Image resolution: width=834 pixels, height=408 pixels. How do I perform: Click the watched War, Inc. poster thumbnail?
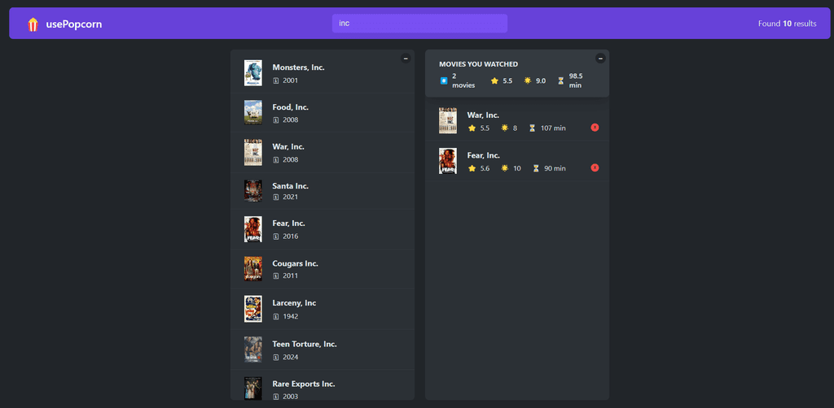point(448,121)
